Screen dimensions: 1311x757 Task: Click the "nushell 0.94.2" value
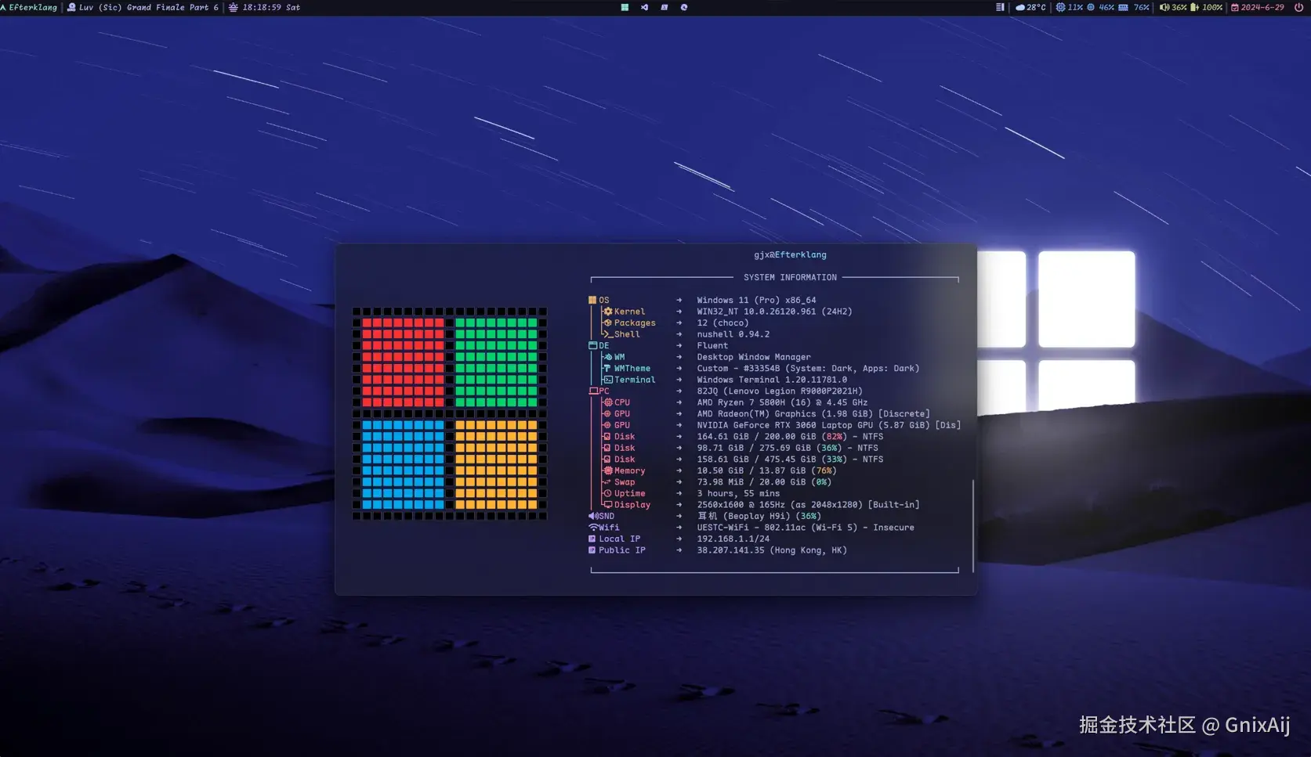pyautogui.click(x=733, y=334)
